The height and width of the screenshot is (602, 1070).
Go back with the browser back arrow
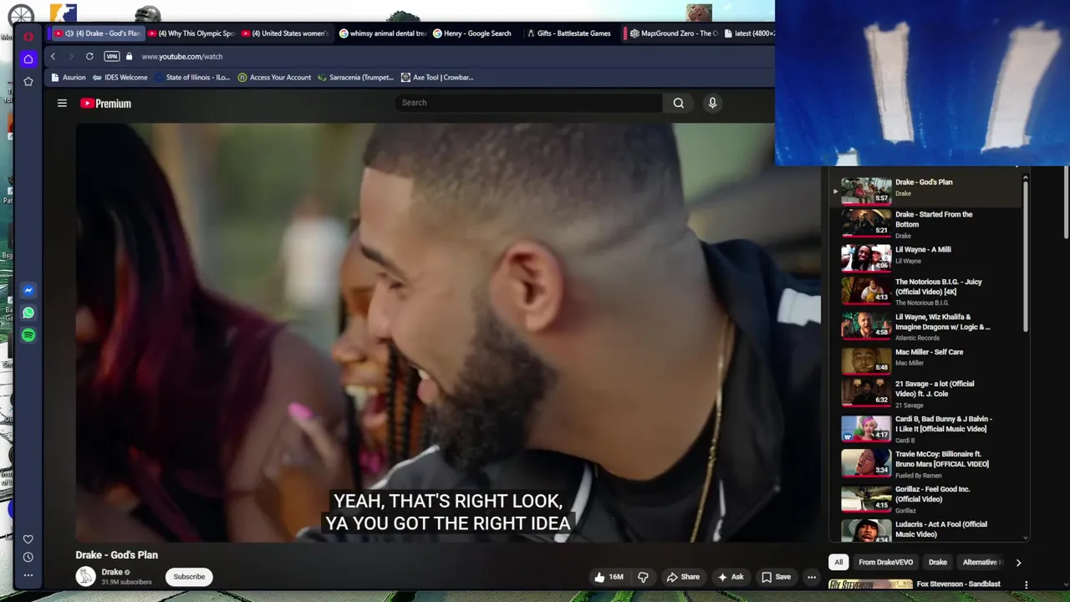[53, 56]
